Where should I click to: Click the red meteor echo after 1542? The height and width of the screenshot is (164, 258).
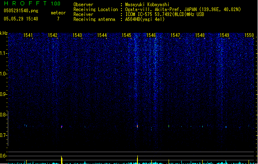click(x=62, y=127)
